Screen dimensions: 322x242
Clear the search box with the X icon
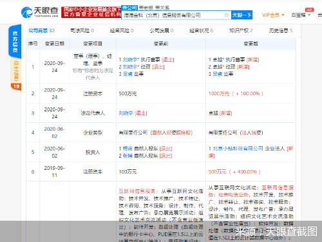click(226, 15)
